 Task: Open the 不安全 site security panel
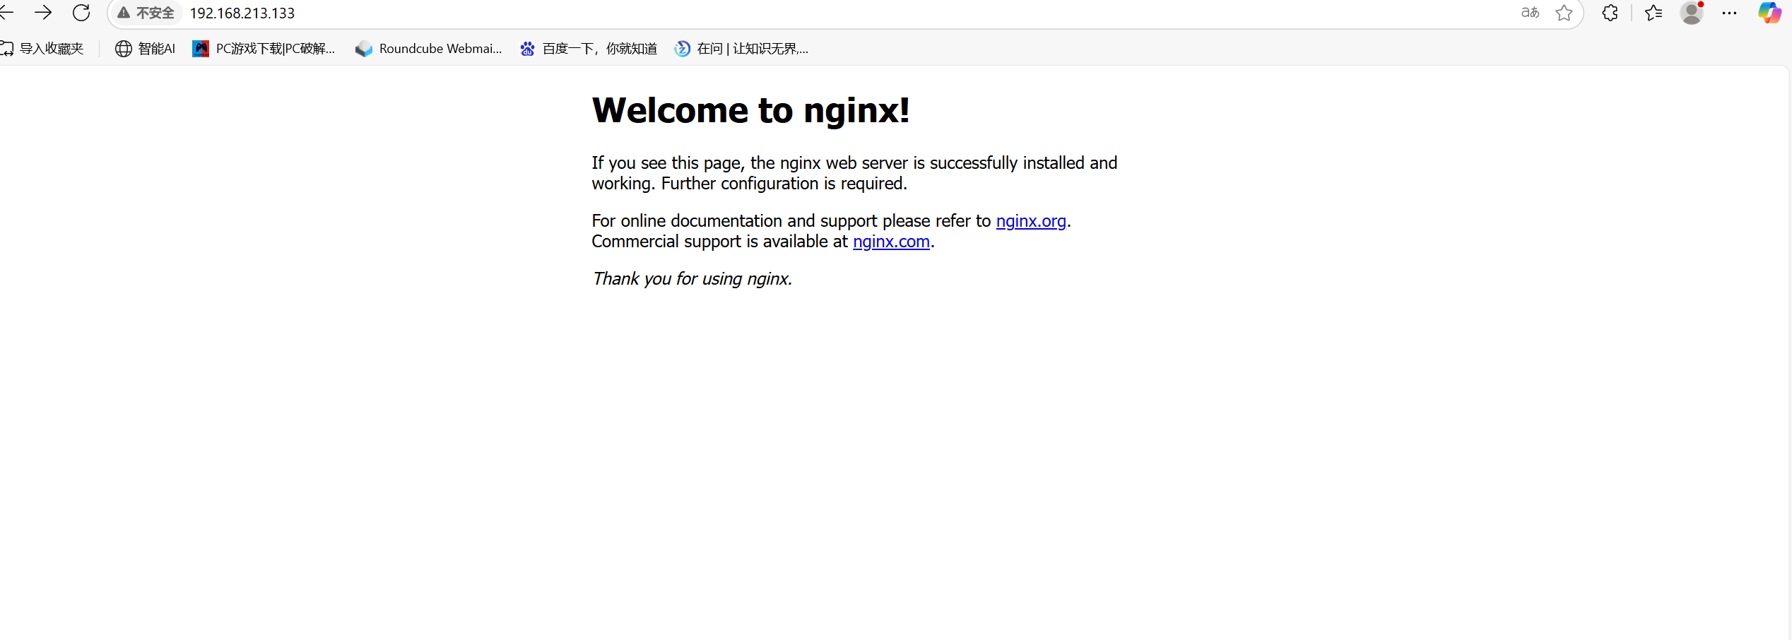point(146,13)
